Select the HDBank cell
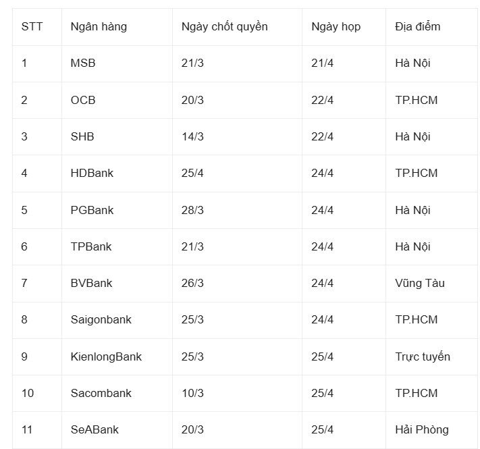 point(92,173)
